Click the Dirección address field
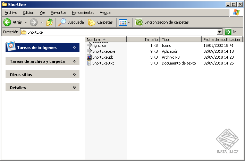Image resolution: width=245 pixels, height=161 pixels. [x=119, y=32]
